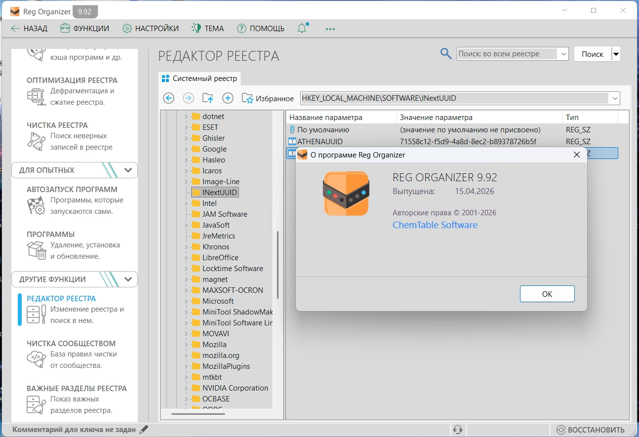Click the АВТОЗАПУСК ПРОГРАММ icon
639x437 pixels.
click(x=36, y=205)
